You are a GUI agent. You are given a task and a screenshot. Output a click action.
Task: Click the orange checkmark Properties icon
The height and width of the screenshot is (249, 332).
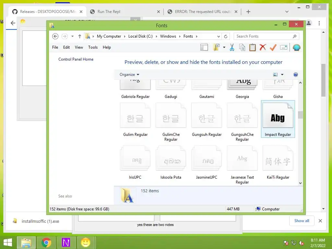(x=273, y=47)
